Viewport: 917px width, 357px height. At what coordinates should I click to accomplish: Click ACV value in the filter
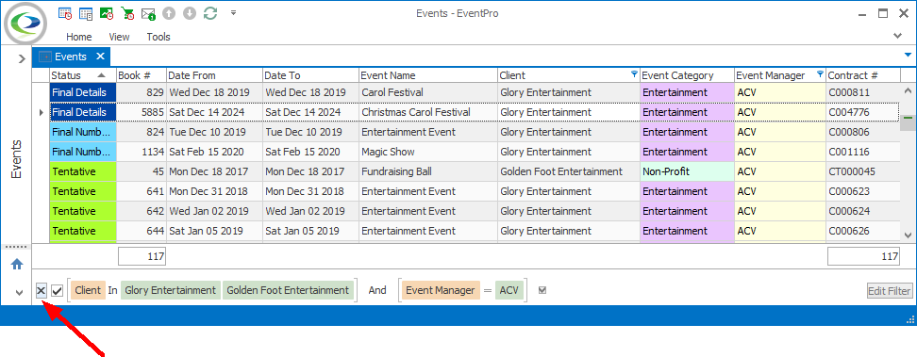click(x=509, y=290)
